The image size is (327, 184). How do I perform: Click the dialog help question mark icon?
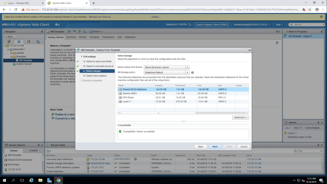pos(246,50)
